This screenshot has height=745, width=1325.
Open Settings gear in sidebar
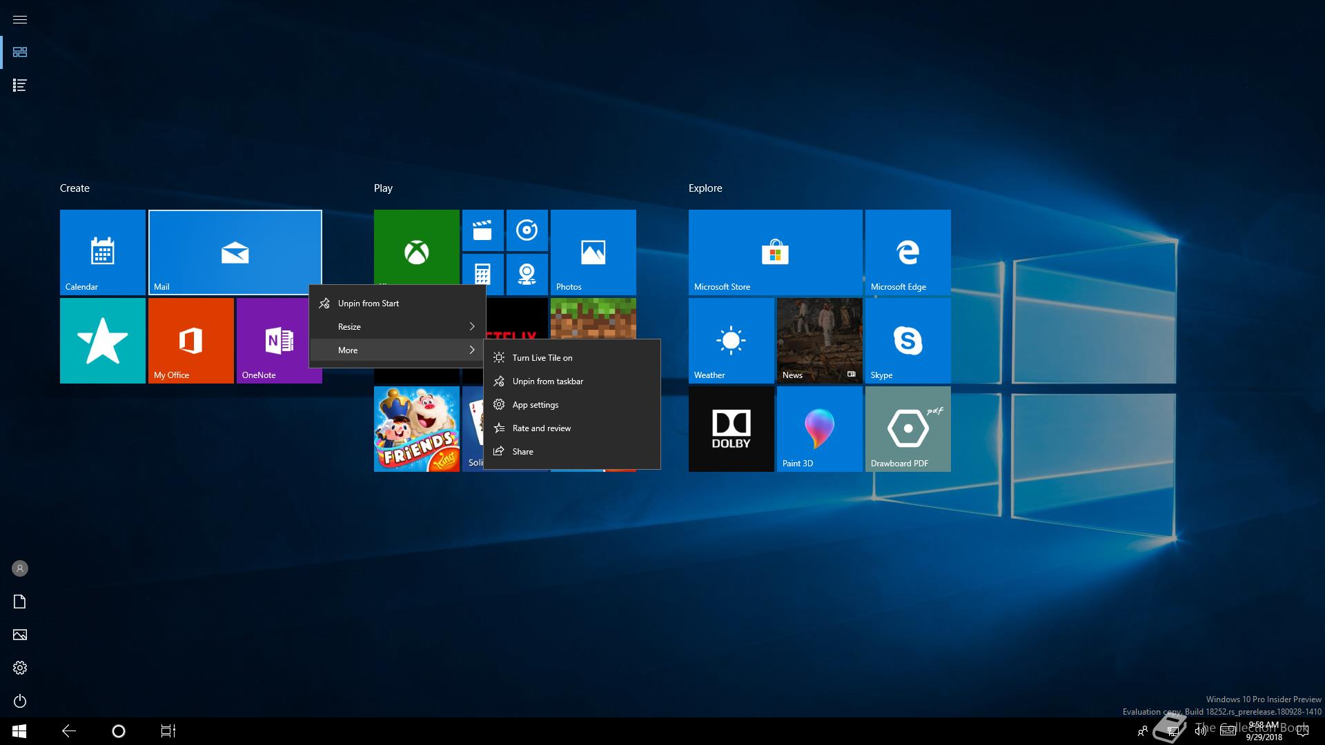pos(20,668)
